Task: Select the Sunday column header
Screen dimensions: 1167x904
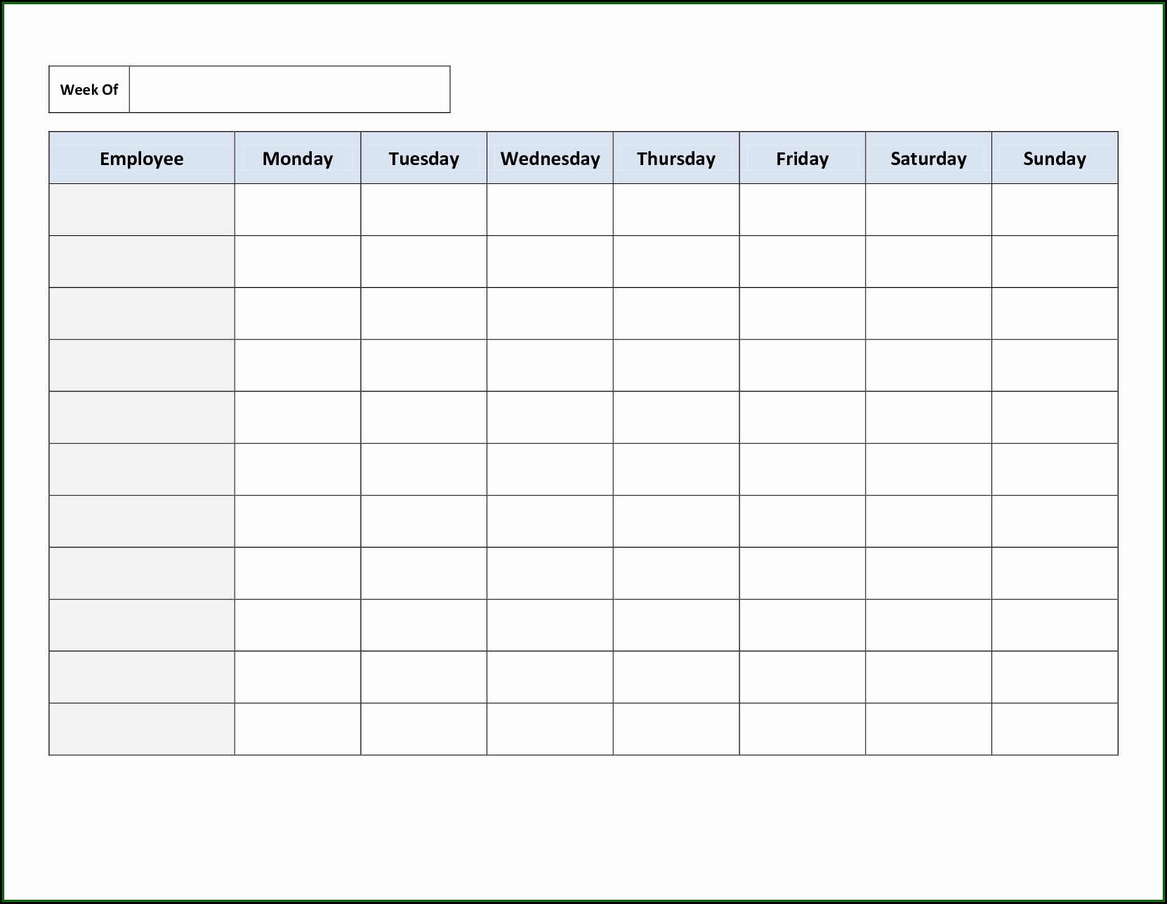Action: [1055, 158]
